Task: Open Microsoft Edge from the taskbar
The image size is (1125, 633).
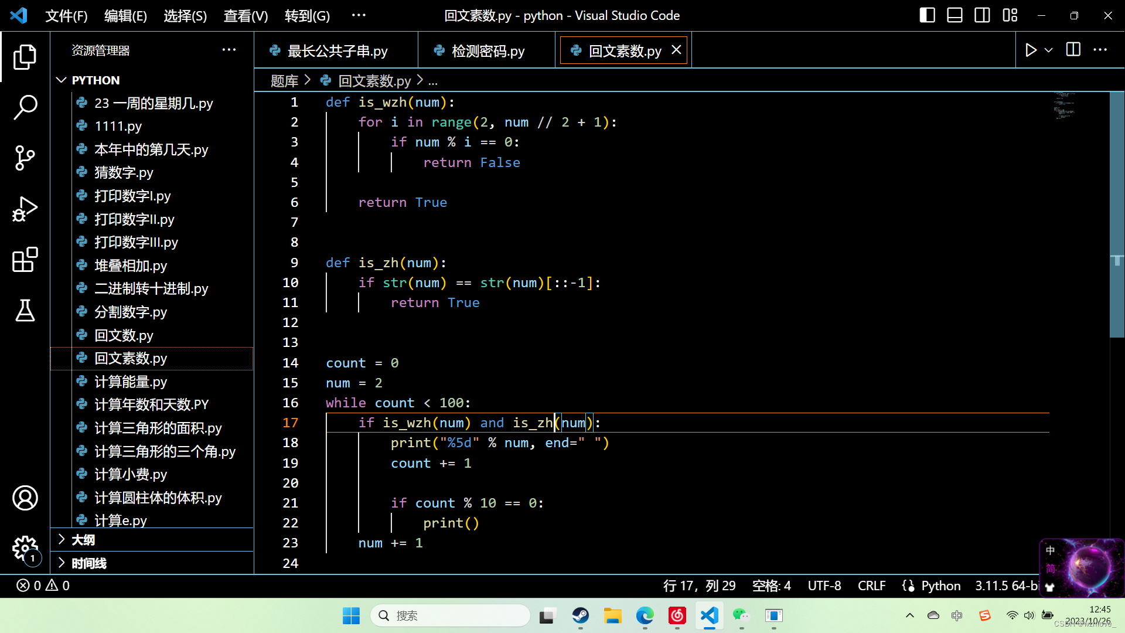Action: click(645, 615)
